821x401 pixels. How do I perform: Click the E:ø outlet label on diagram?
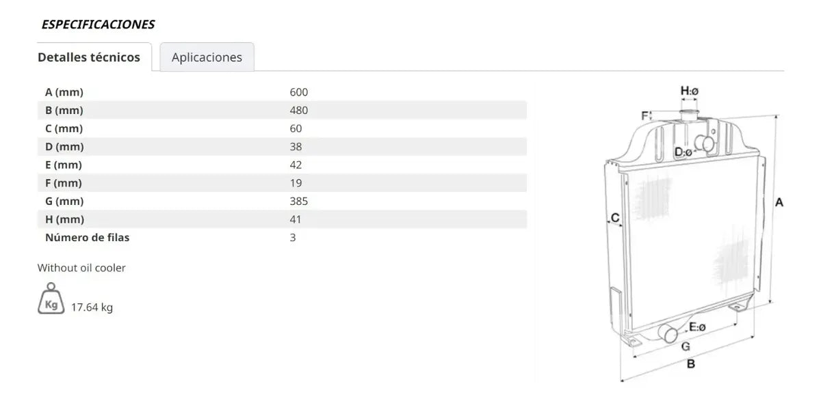pos(697,327)
